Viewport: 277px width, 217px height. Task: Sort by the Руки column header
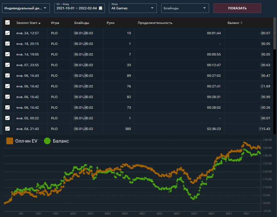point(111,23)
